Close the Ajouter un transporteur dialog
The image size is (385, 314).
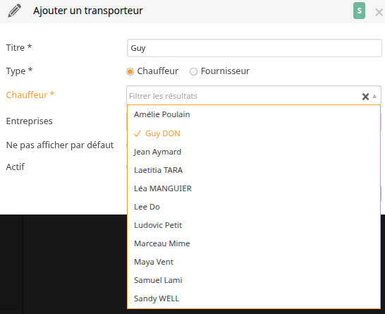[379, 12]
